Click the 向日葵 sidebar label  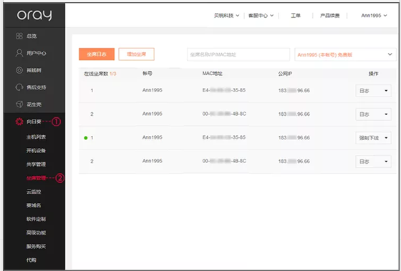34,122
